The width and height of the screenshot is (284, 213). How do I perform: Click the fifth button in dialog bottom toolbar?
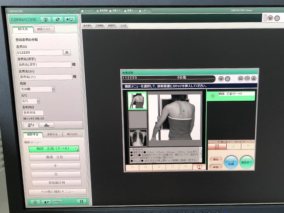185,167
